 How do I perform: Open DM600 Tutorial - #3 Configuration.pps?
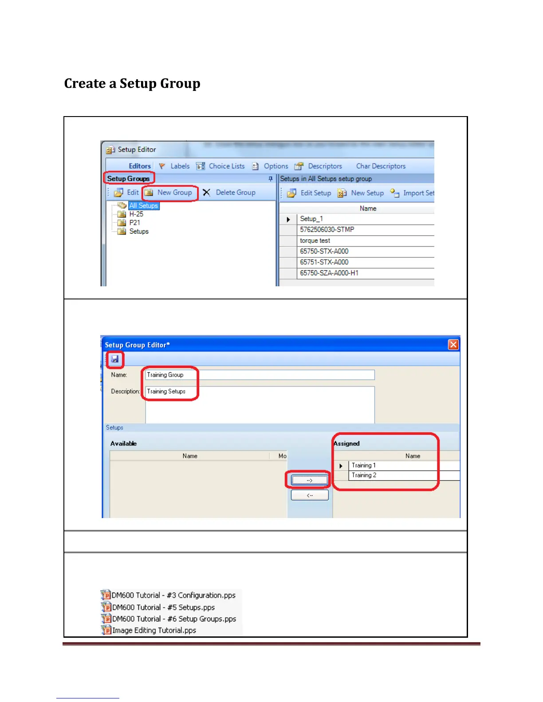pos(173,595)
